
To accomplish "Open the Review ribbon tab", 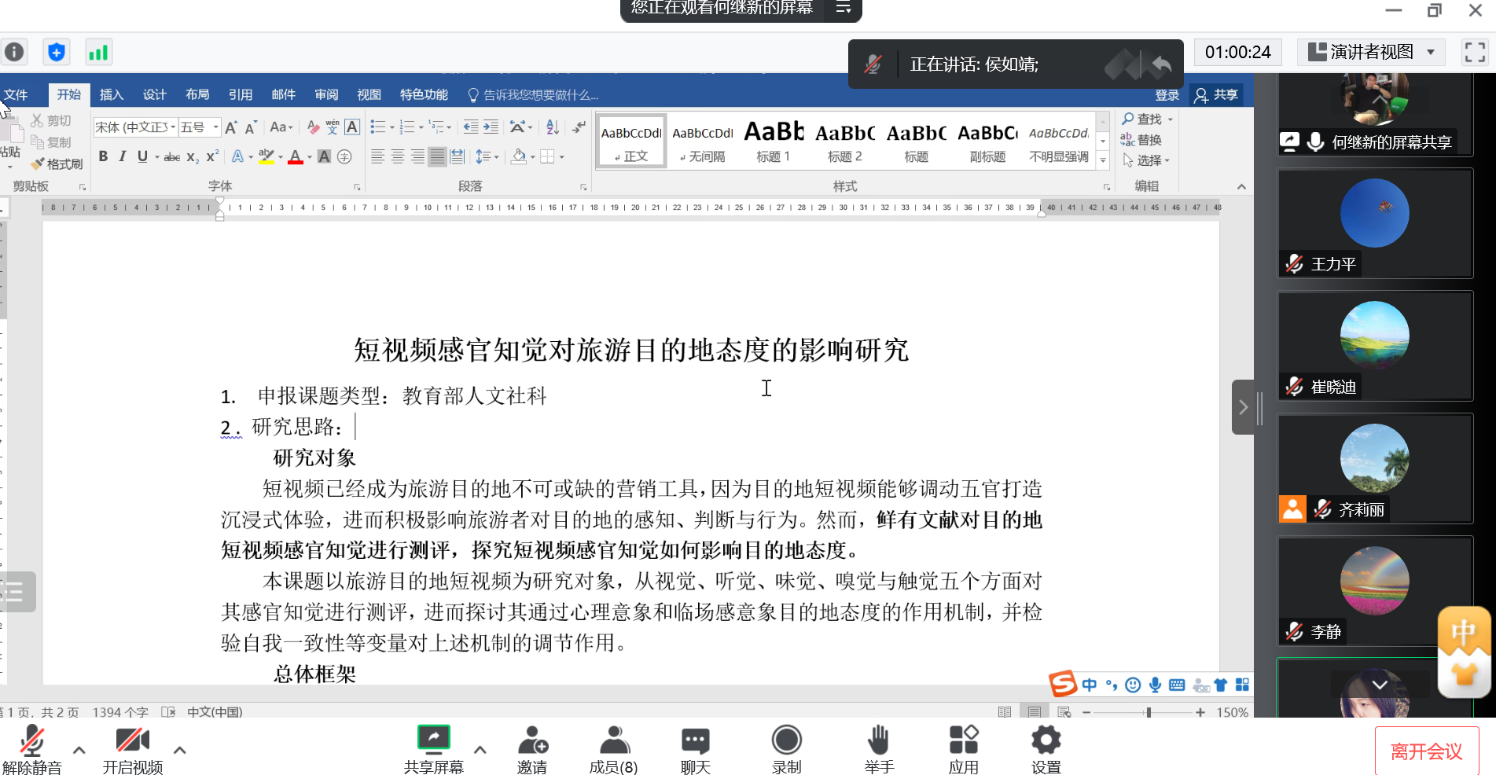I will [326, 95].
